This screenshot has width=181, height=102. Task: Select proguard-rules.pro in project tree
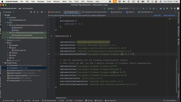click(x=24, y=71)
